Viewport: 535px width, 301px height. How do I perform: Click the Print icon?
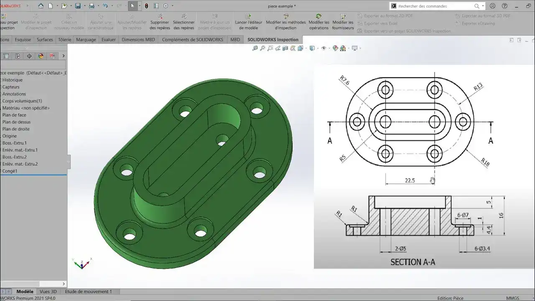92,5
